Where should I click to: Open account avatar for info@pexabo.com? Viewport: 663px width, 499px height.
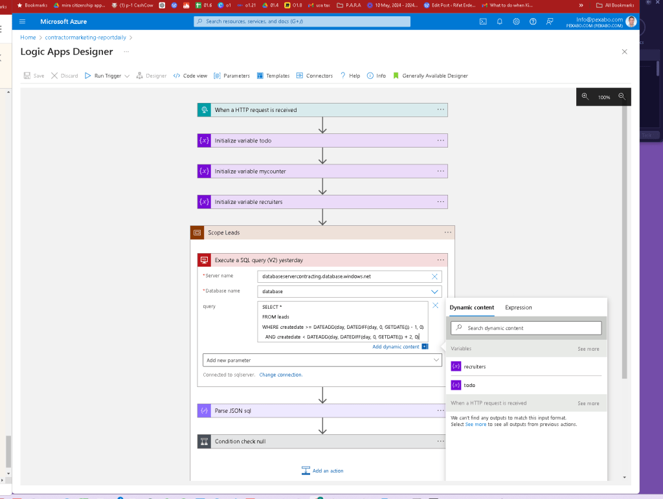[x=631, y=21]
